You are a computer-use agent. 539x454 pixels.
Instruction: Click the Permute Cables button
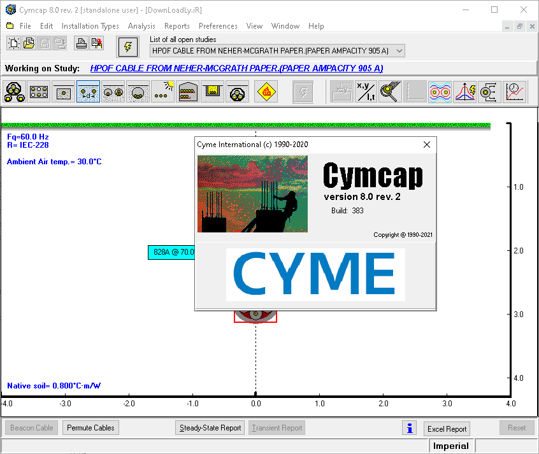point(90,428)
